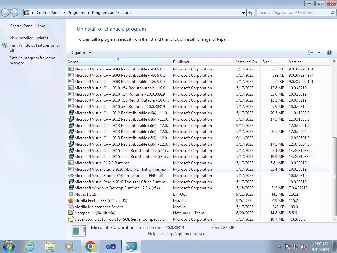The height and width of the screenshot is (253, 337).
Task: Click the Back navigation arrow
Action: (5, 13)
